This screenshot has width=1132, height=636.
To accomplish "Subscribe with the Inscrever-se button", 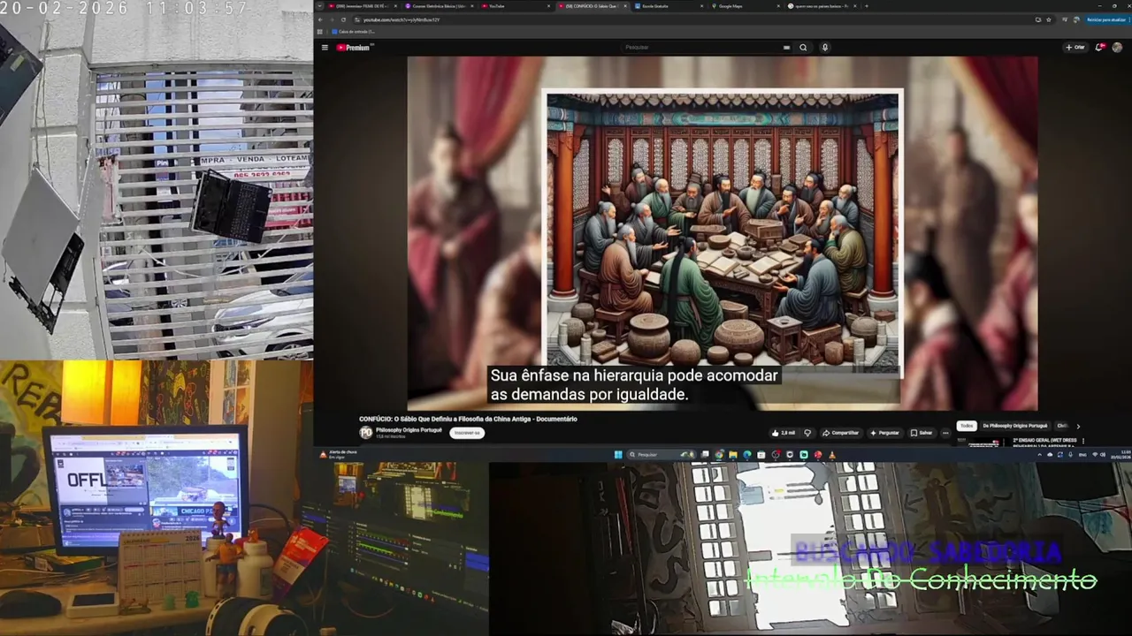I will point(467,433).
